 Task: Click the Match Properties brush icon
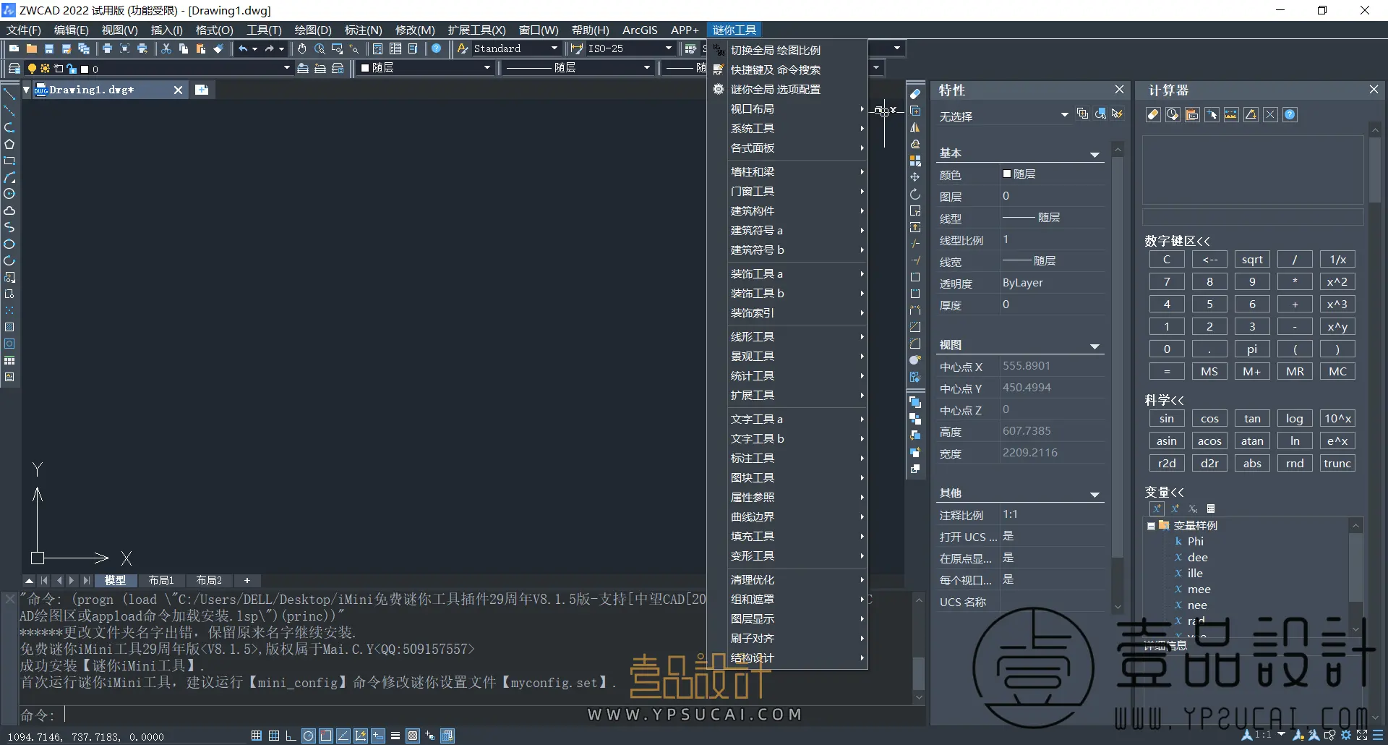click(x=218, y=48)
